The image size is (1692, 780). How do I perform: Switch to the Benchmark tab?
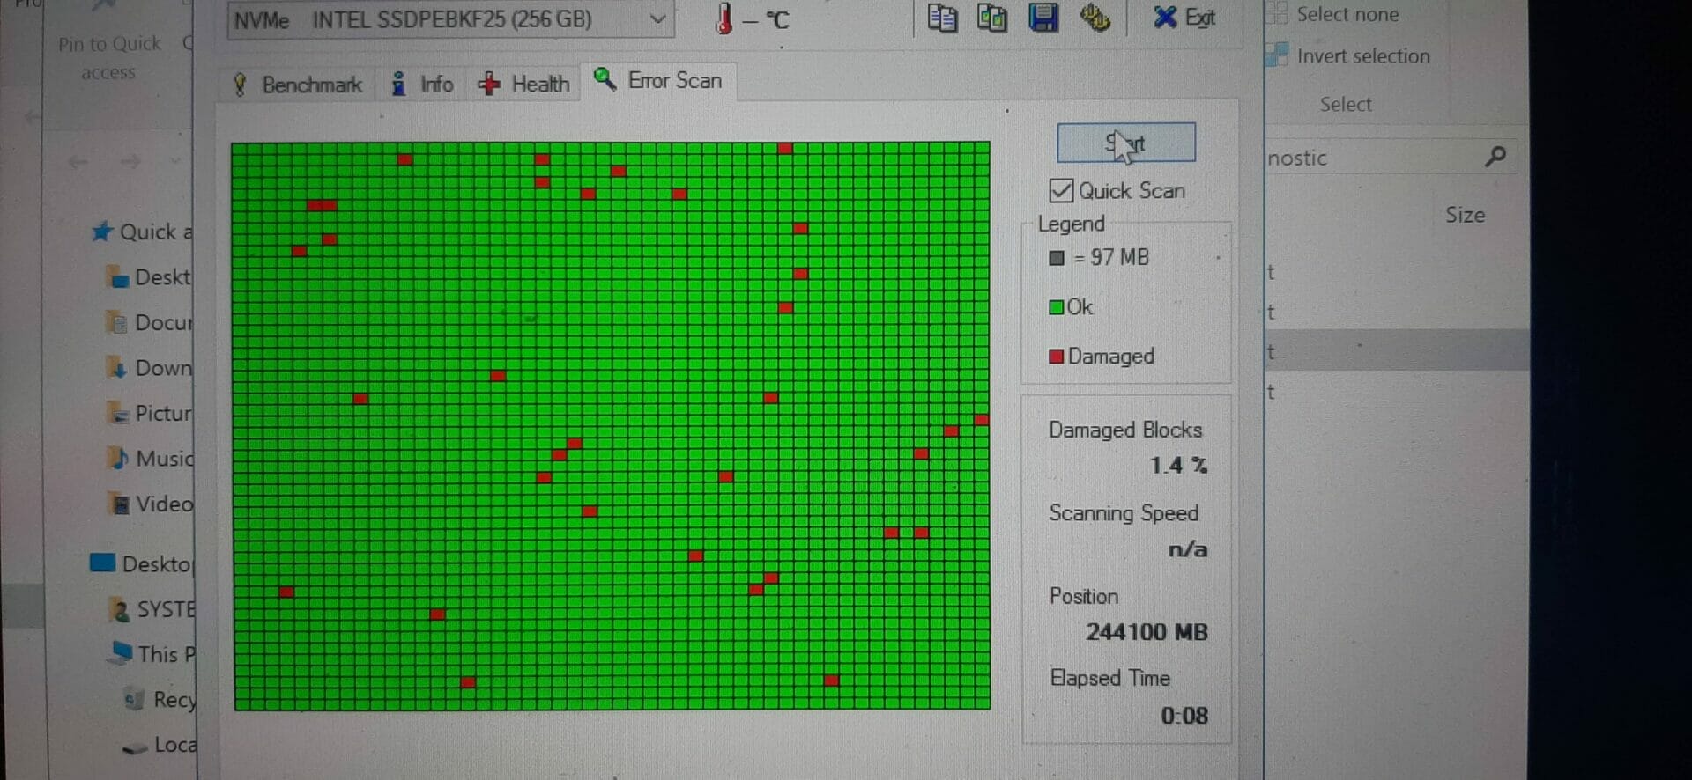click(x=298, y=85)
